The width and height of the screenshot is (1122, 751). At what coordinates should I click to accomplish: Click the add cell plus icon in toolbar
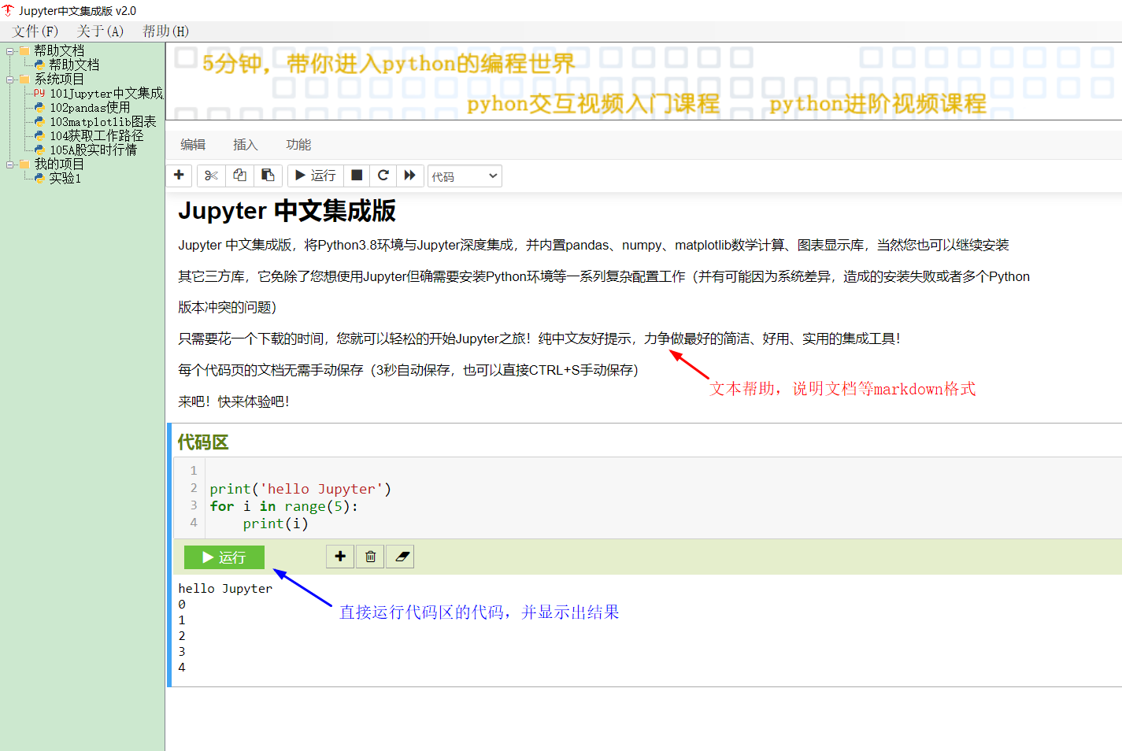pyautogui.click(x=180, y=176)
